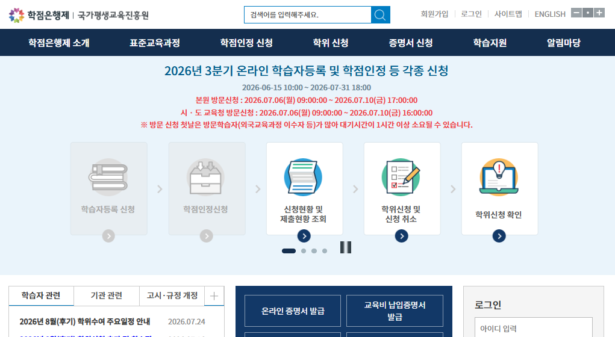Click 학위신청 확인 card label

click(499, 214)
